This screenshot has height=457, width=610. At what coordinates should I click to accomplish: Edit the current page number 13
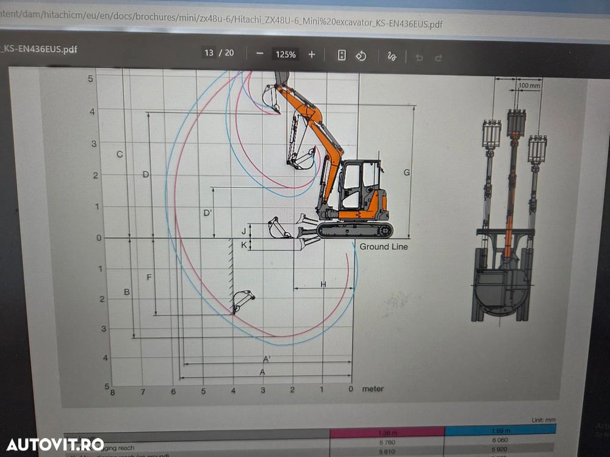point(209,52)
